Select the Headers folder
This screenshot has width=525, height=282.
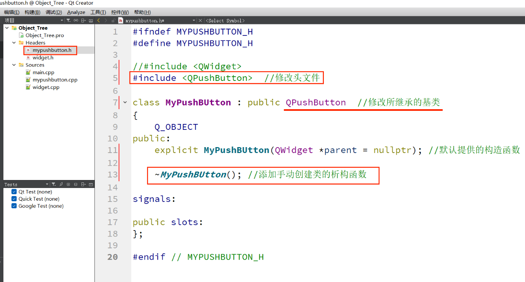coord(35,43)
